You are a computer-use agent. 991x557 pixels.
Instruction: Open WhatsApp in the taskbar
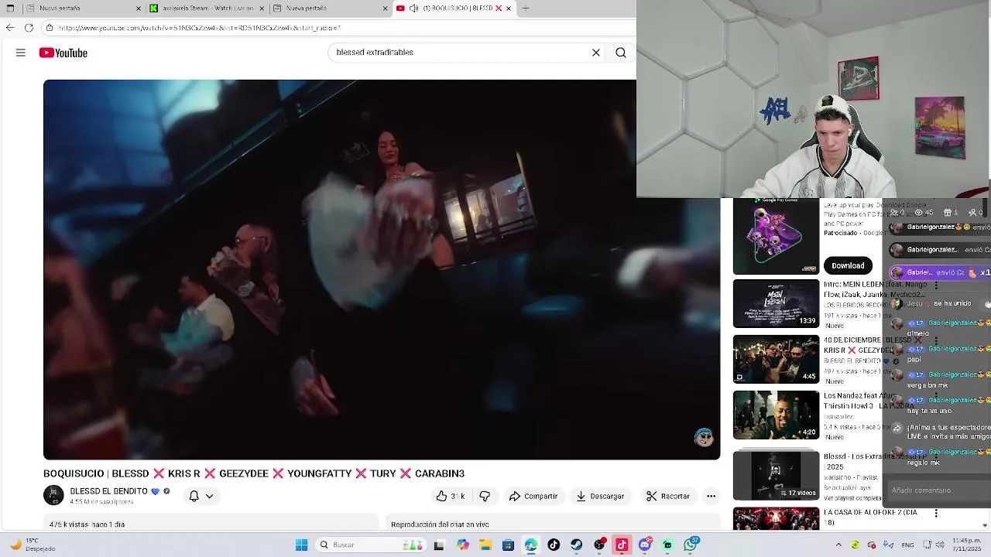(x=691, y=545)
